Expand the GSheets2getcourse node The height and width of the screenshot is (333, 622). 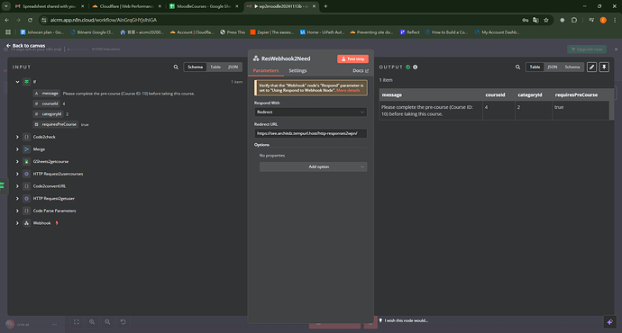17,162
